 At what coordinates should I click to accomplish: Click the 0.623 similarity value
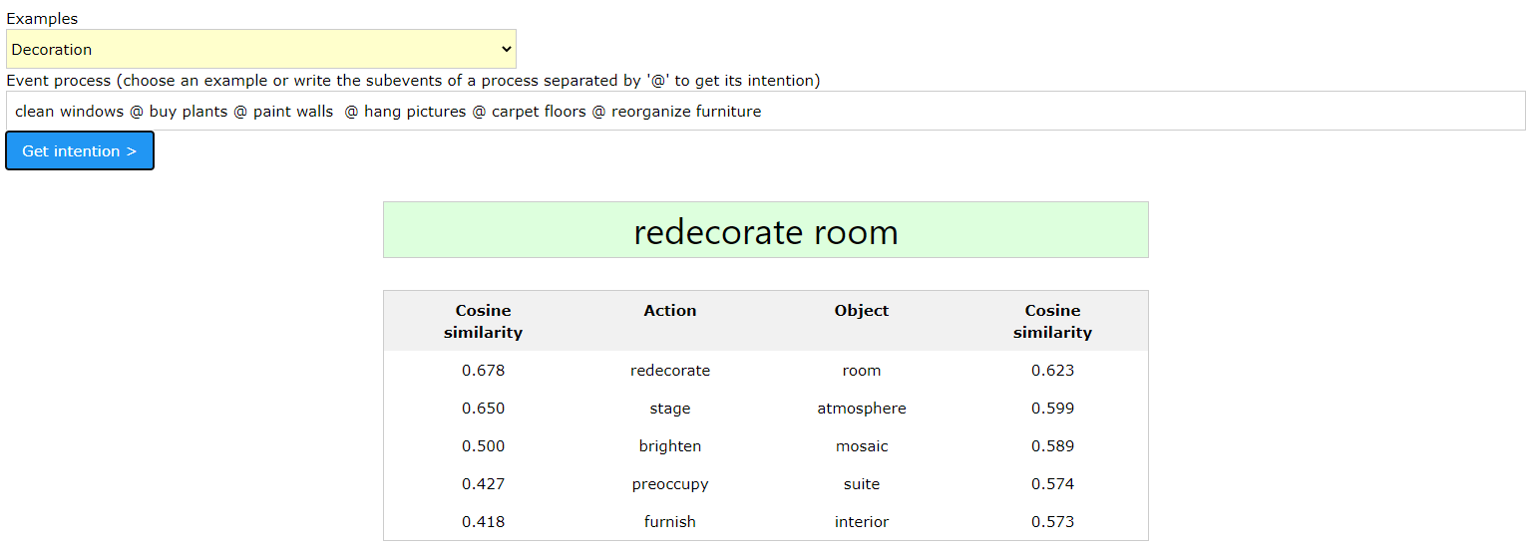coord(1052,371)
